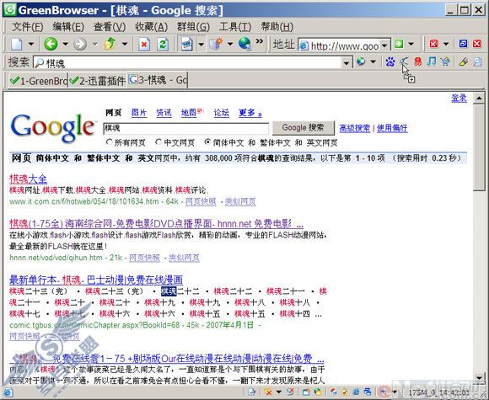The width and height of the screenshot is (489, 400).
Task: Open the 文件(F) menu
Action: (28, 27)
